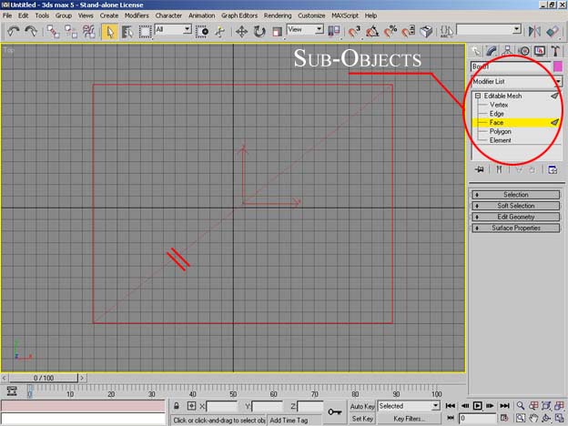Click Keyboard Shortcut Override cube icon

point(426,32)
